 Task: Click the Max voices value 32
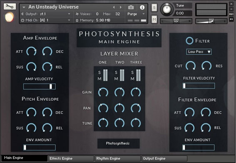click(117, 14)
